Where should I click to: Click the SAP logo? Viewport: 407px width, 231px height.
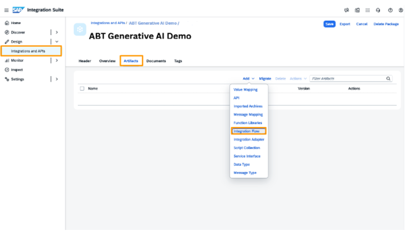click(x=18, y=10)
